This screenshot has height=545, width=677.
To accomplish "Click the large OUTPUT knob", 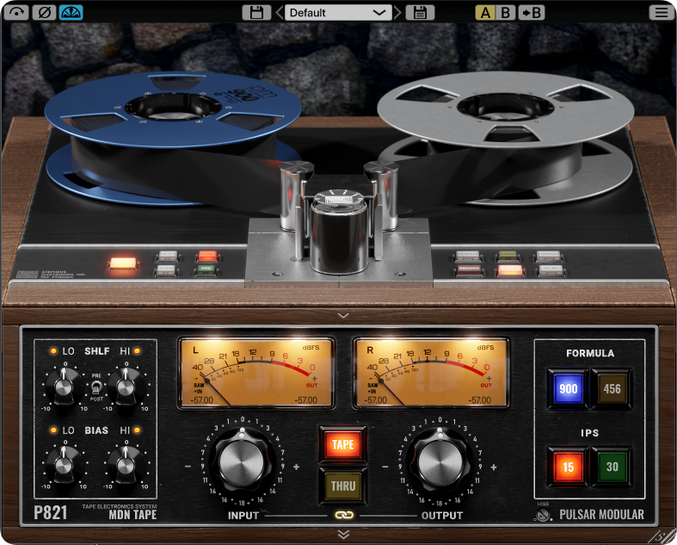I will (x=440, y=461).
